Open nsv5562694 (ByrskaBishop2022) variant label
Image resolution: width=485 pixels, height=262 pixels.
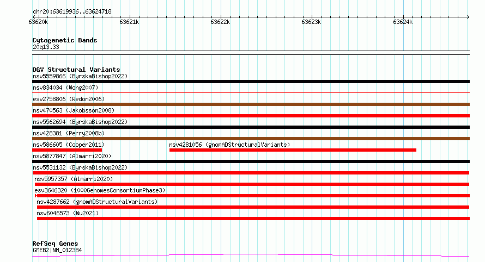80,122
